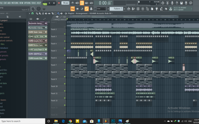Select the playlist mute tool
199x124 pixels.
[x=46, y=13]
